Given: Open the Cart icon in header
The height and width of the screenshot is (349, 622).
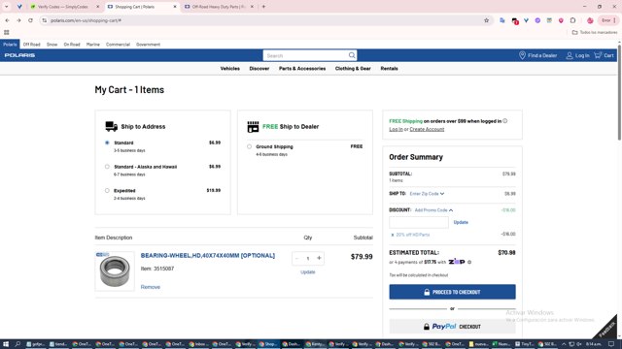Looking at the screenshot, I should pos(598,55).
